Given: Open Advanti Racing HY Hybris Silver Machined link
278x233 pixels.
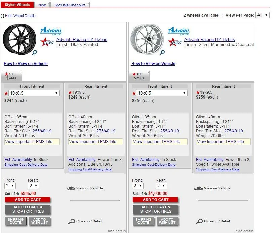Looking at the screenshot, I should [x=209, y=40].
